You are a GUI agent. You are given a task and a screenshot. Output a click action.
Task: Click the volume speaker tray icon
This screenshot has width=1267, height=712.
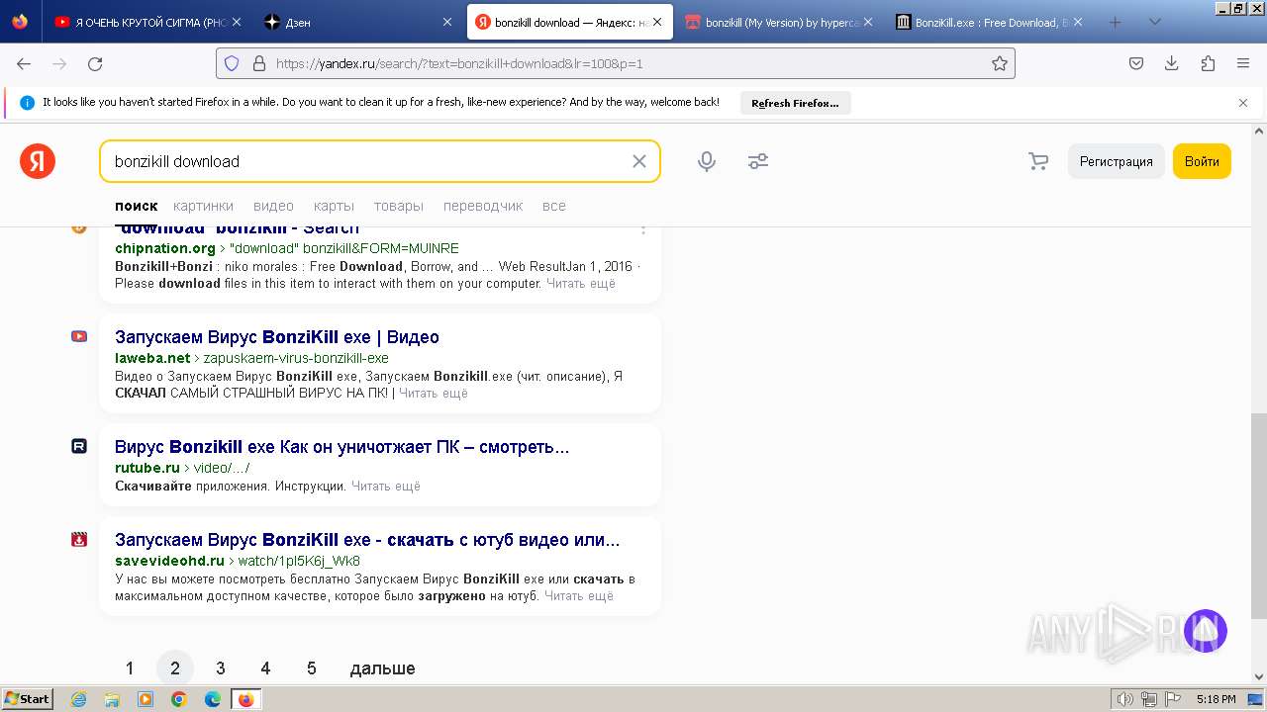pyautogui.click(x=1126, y=699)
